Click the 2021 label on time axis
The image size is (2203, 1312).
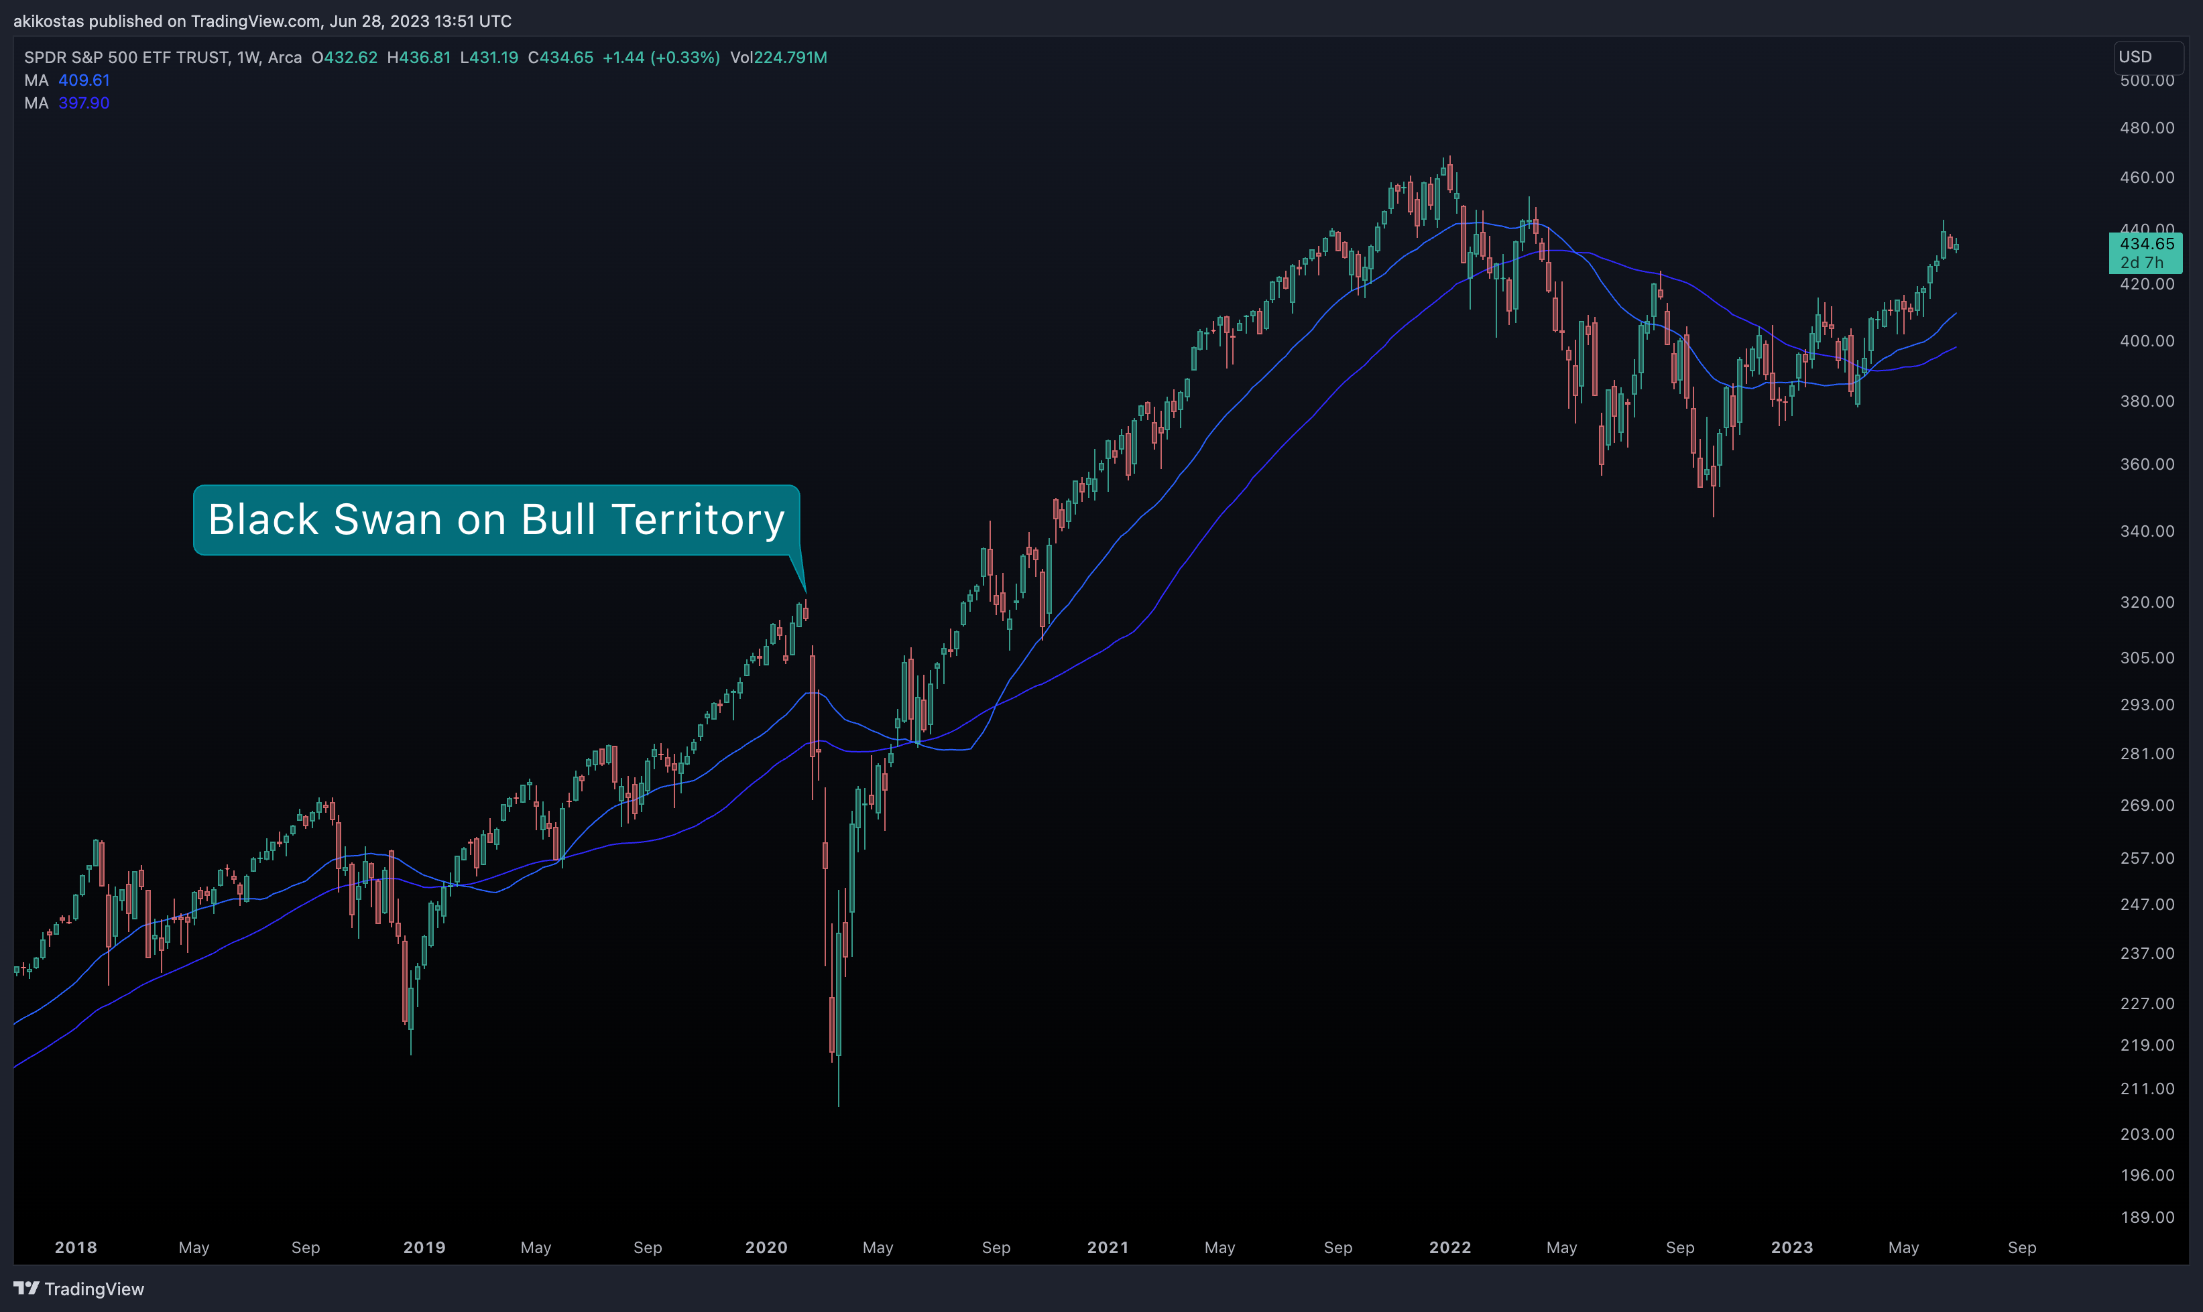1108,1248
